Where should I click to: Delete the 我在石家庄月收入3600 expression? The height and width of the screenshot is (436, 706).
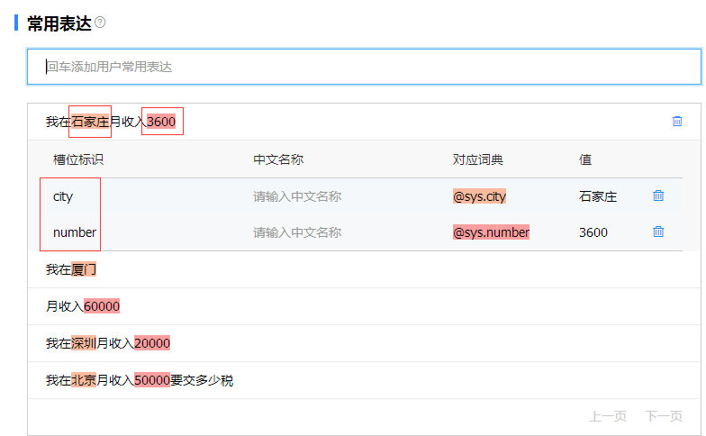pyautogui.click(x=677, y=121)
